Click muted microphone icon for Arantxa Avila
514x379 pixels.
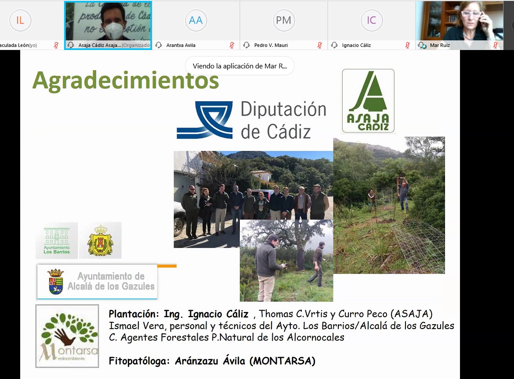pos(232,45)
